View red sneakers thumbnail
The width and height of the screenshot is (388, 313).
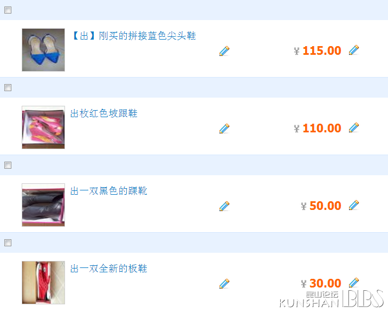click(43, 283)
